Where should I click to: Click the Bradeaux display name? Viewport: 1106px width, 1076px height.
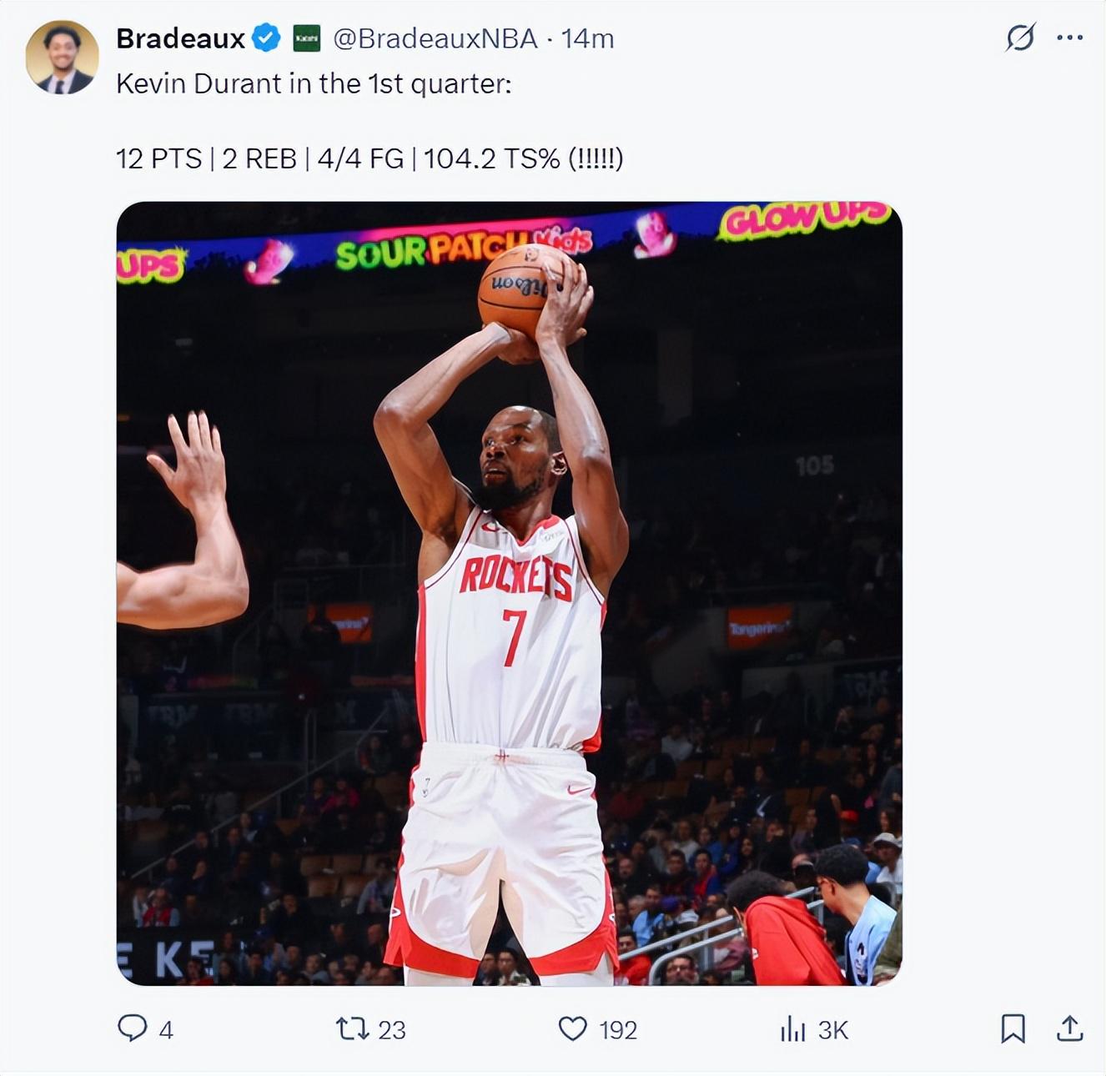tap(180, 38)
